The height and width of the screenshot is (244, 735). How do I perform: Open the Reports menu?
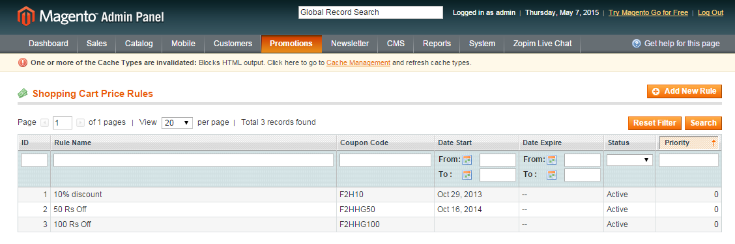437,44
